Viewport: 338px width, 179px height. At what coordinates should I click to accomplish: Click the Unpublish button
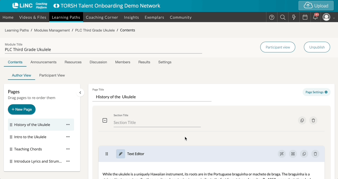(317, 47)
